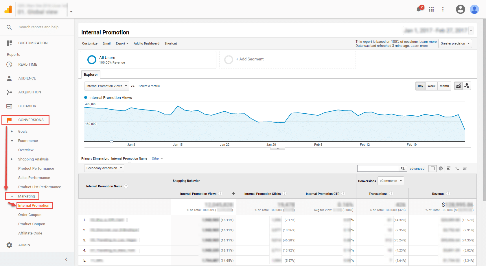
Task: Choose the pivot table view icon
Action: 465,169
